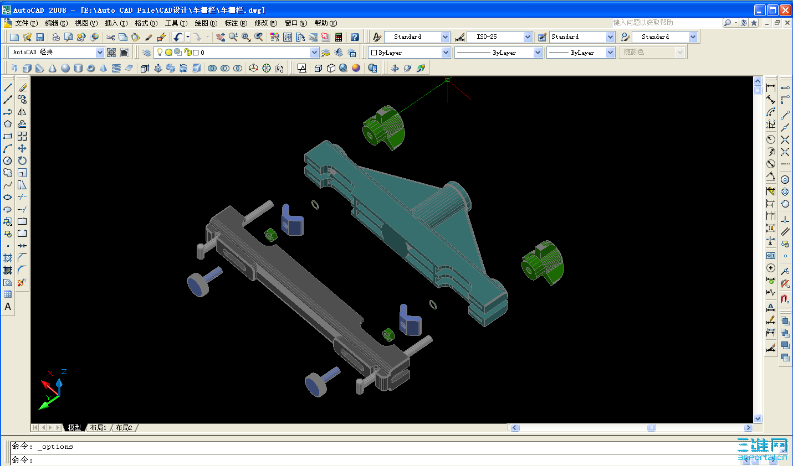793x466 pixels.
Task: Select the Cone tool in the Modeling toolbar
Action: click(x=53, y=68)
